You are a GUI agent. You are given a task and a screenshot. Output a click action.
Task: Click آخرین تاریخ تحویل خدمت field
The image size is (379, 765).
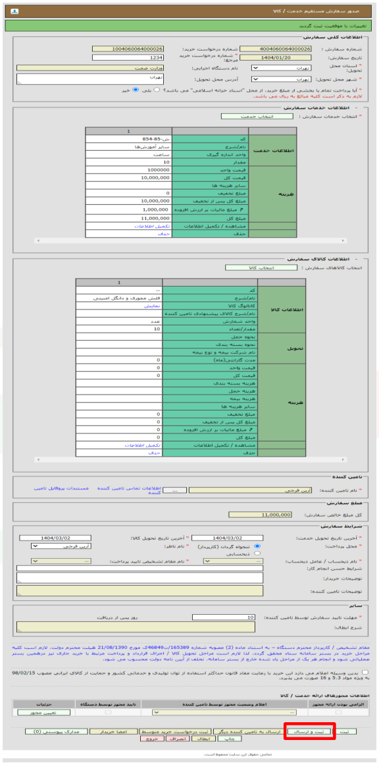coord(228,538)
